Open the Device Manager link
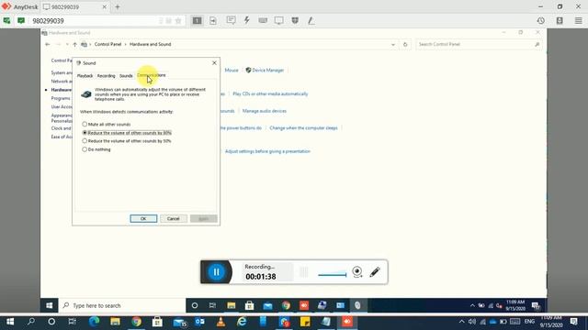This screenshot has width=588, height=330. [267, 70]
